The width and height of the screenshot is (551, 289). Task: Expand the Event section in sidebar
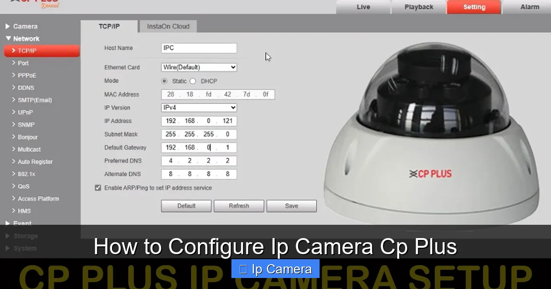point(19,224)
